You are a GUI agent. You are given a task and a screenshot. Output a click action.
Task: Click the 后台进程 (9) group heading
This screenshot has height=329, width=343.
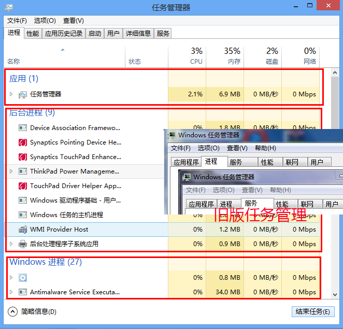pyautogui.click(x=32, y=112)
